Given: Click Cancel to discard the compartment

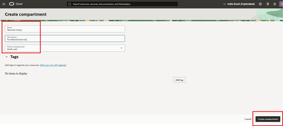Looking at the screenshot, I should [x=248, y=119].
